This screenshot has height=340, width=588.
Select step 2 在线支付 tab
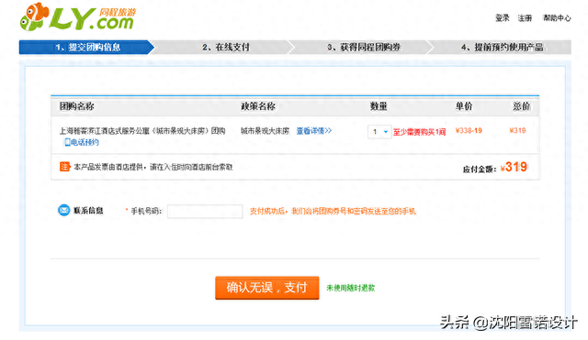[226, 47]
